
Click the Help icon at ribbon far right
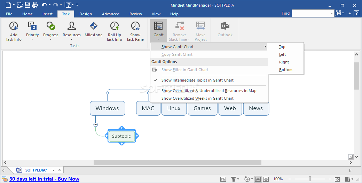(356, 13)
